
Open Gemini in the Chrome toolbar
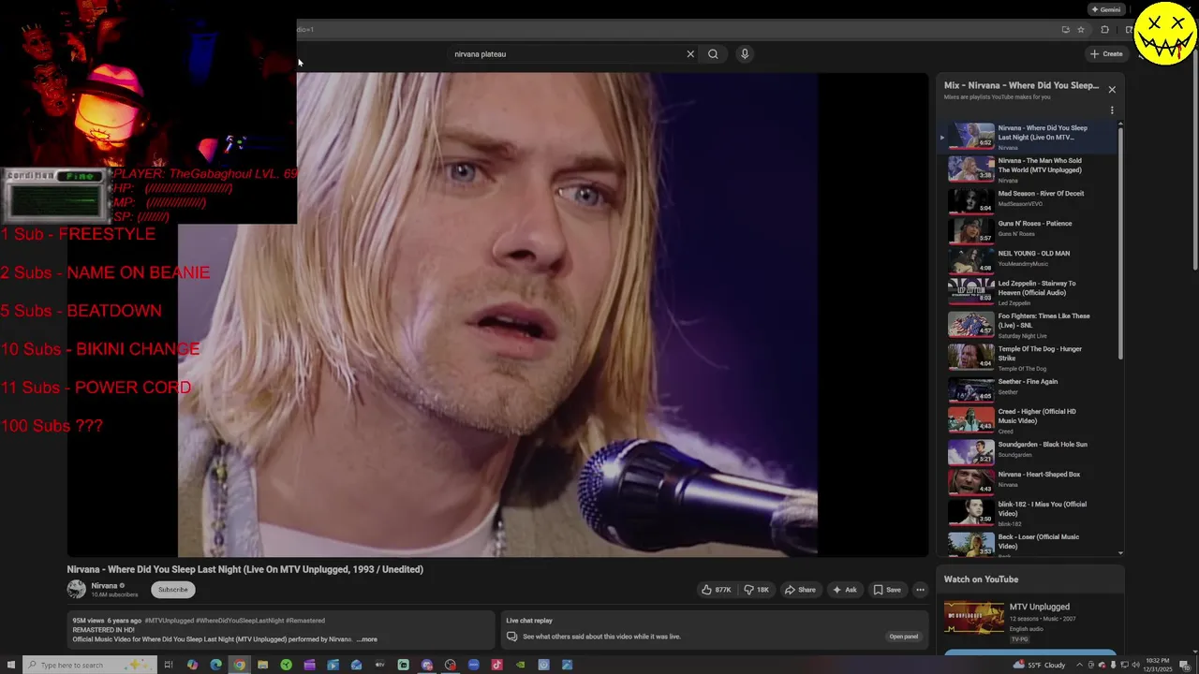pos(1105,9)
